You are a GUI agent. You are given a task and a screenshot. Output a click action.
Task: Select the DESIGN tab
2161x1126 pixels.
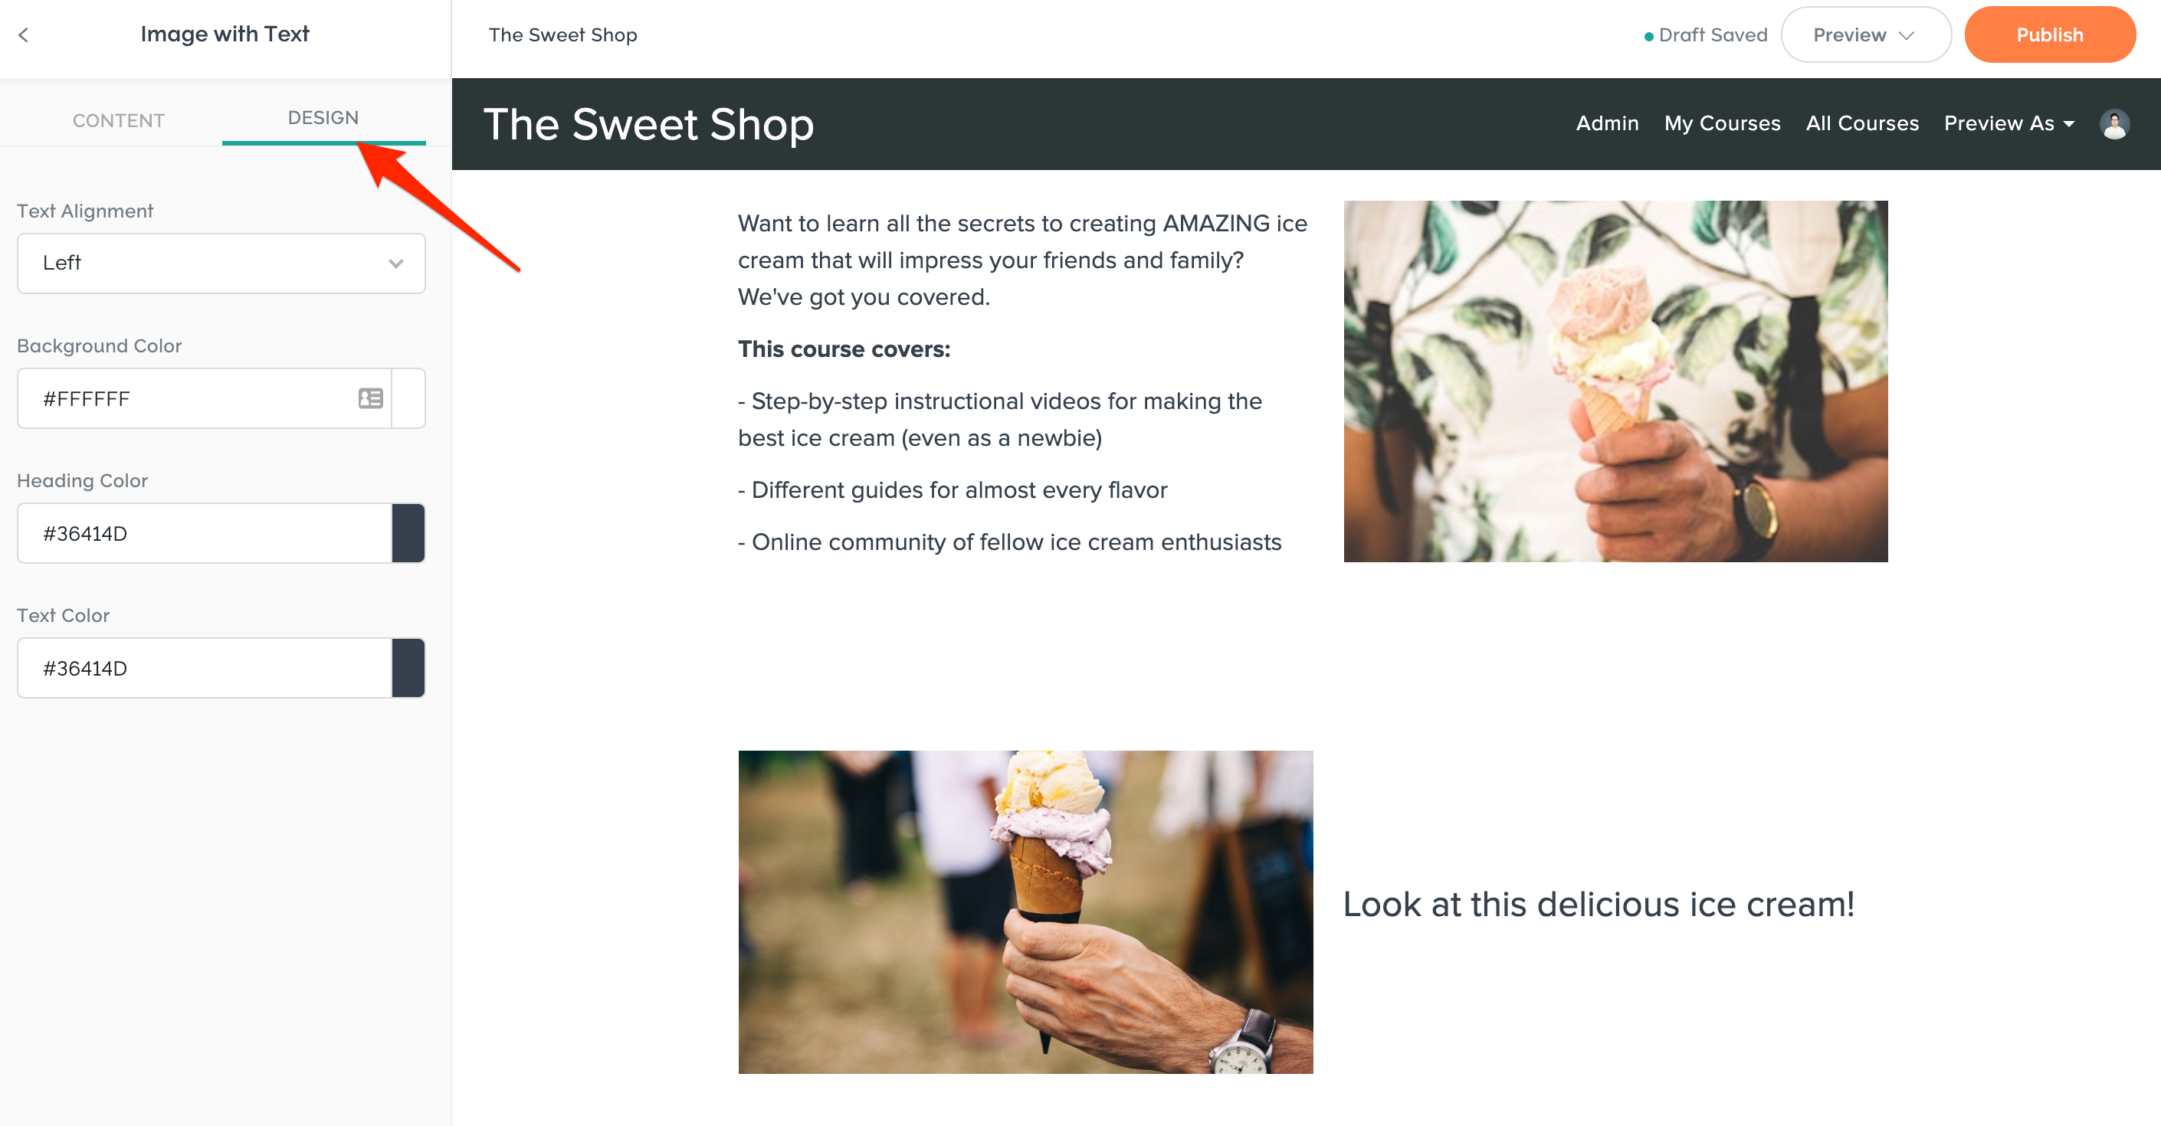(323, 117)
